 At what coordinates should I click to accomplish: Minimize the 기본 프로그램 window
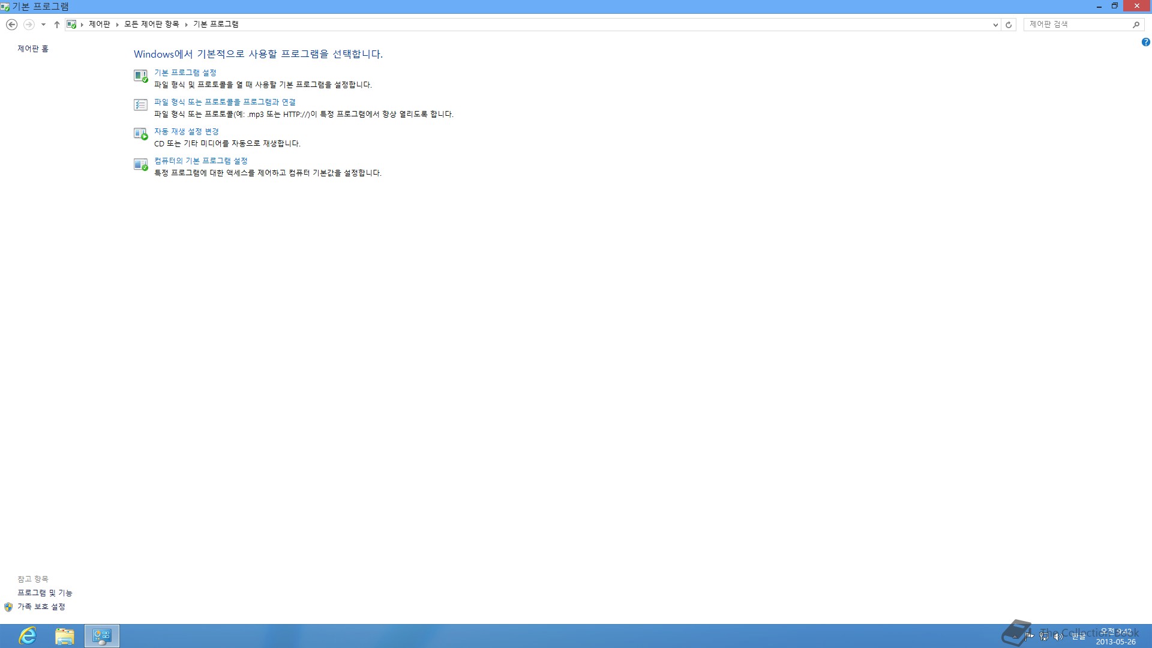[1099, 6]
